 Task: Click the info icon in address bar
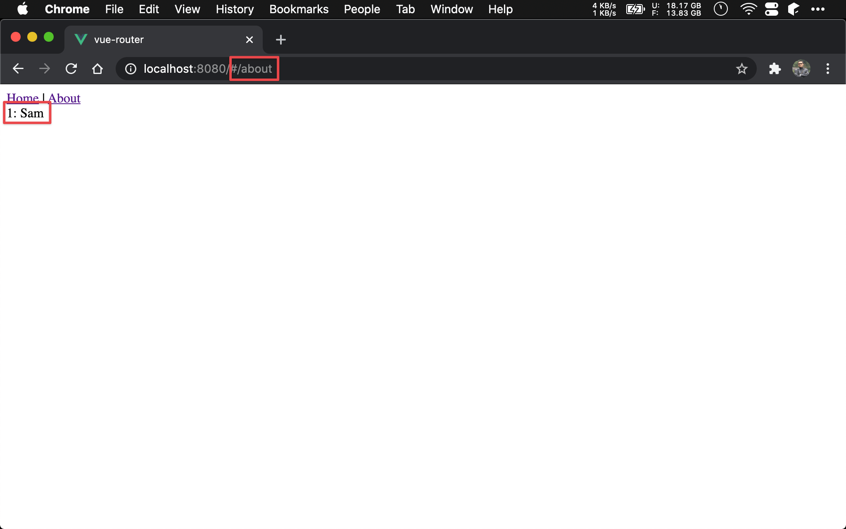[x=131, y=68]
